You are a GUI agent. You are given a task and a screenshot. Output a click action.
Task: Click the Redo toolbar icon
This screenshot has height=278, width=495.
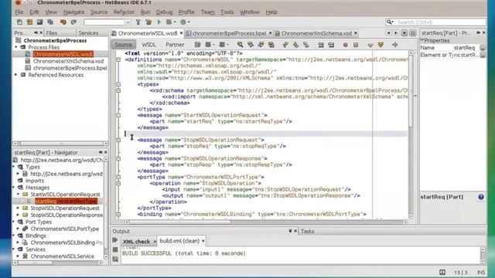tap(73, 22)
